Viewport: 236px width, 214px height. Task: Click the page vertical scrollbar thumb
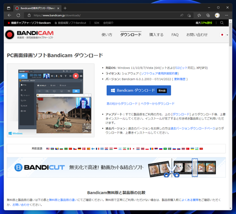pos(231,34)
